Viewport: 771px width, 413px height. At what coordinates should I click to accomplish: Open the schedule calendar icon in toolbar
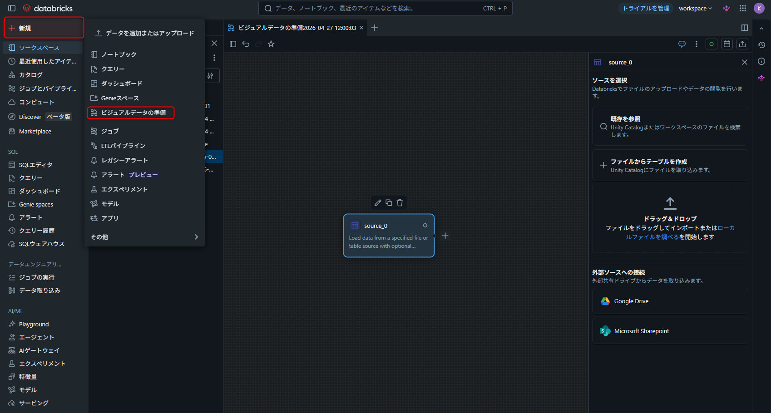click(x=727, y=44)
